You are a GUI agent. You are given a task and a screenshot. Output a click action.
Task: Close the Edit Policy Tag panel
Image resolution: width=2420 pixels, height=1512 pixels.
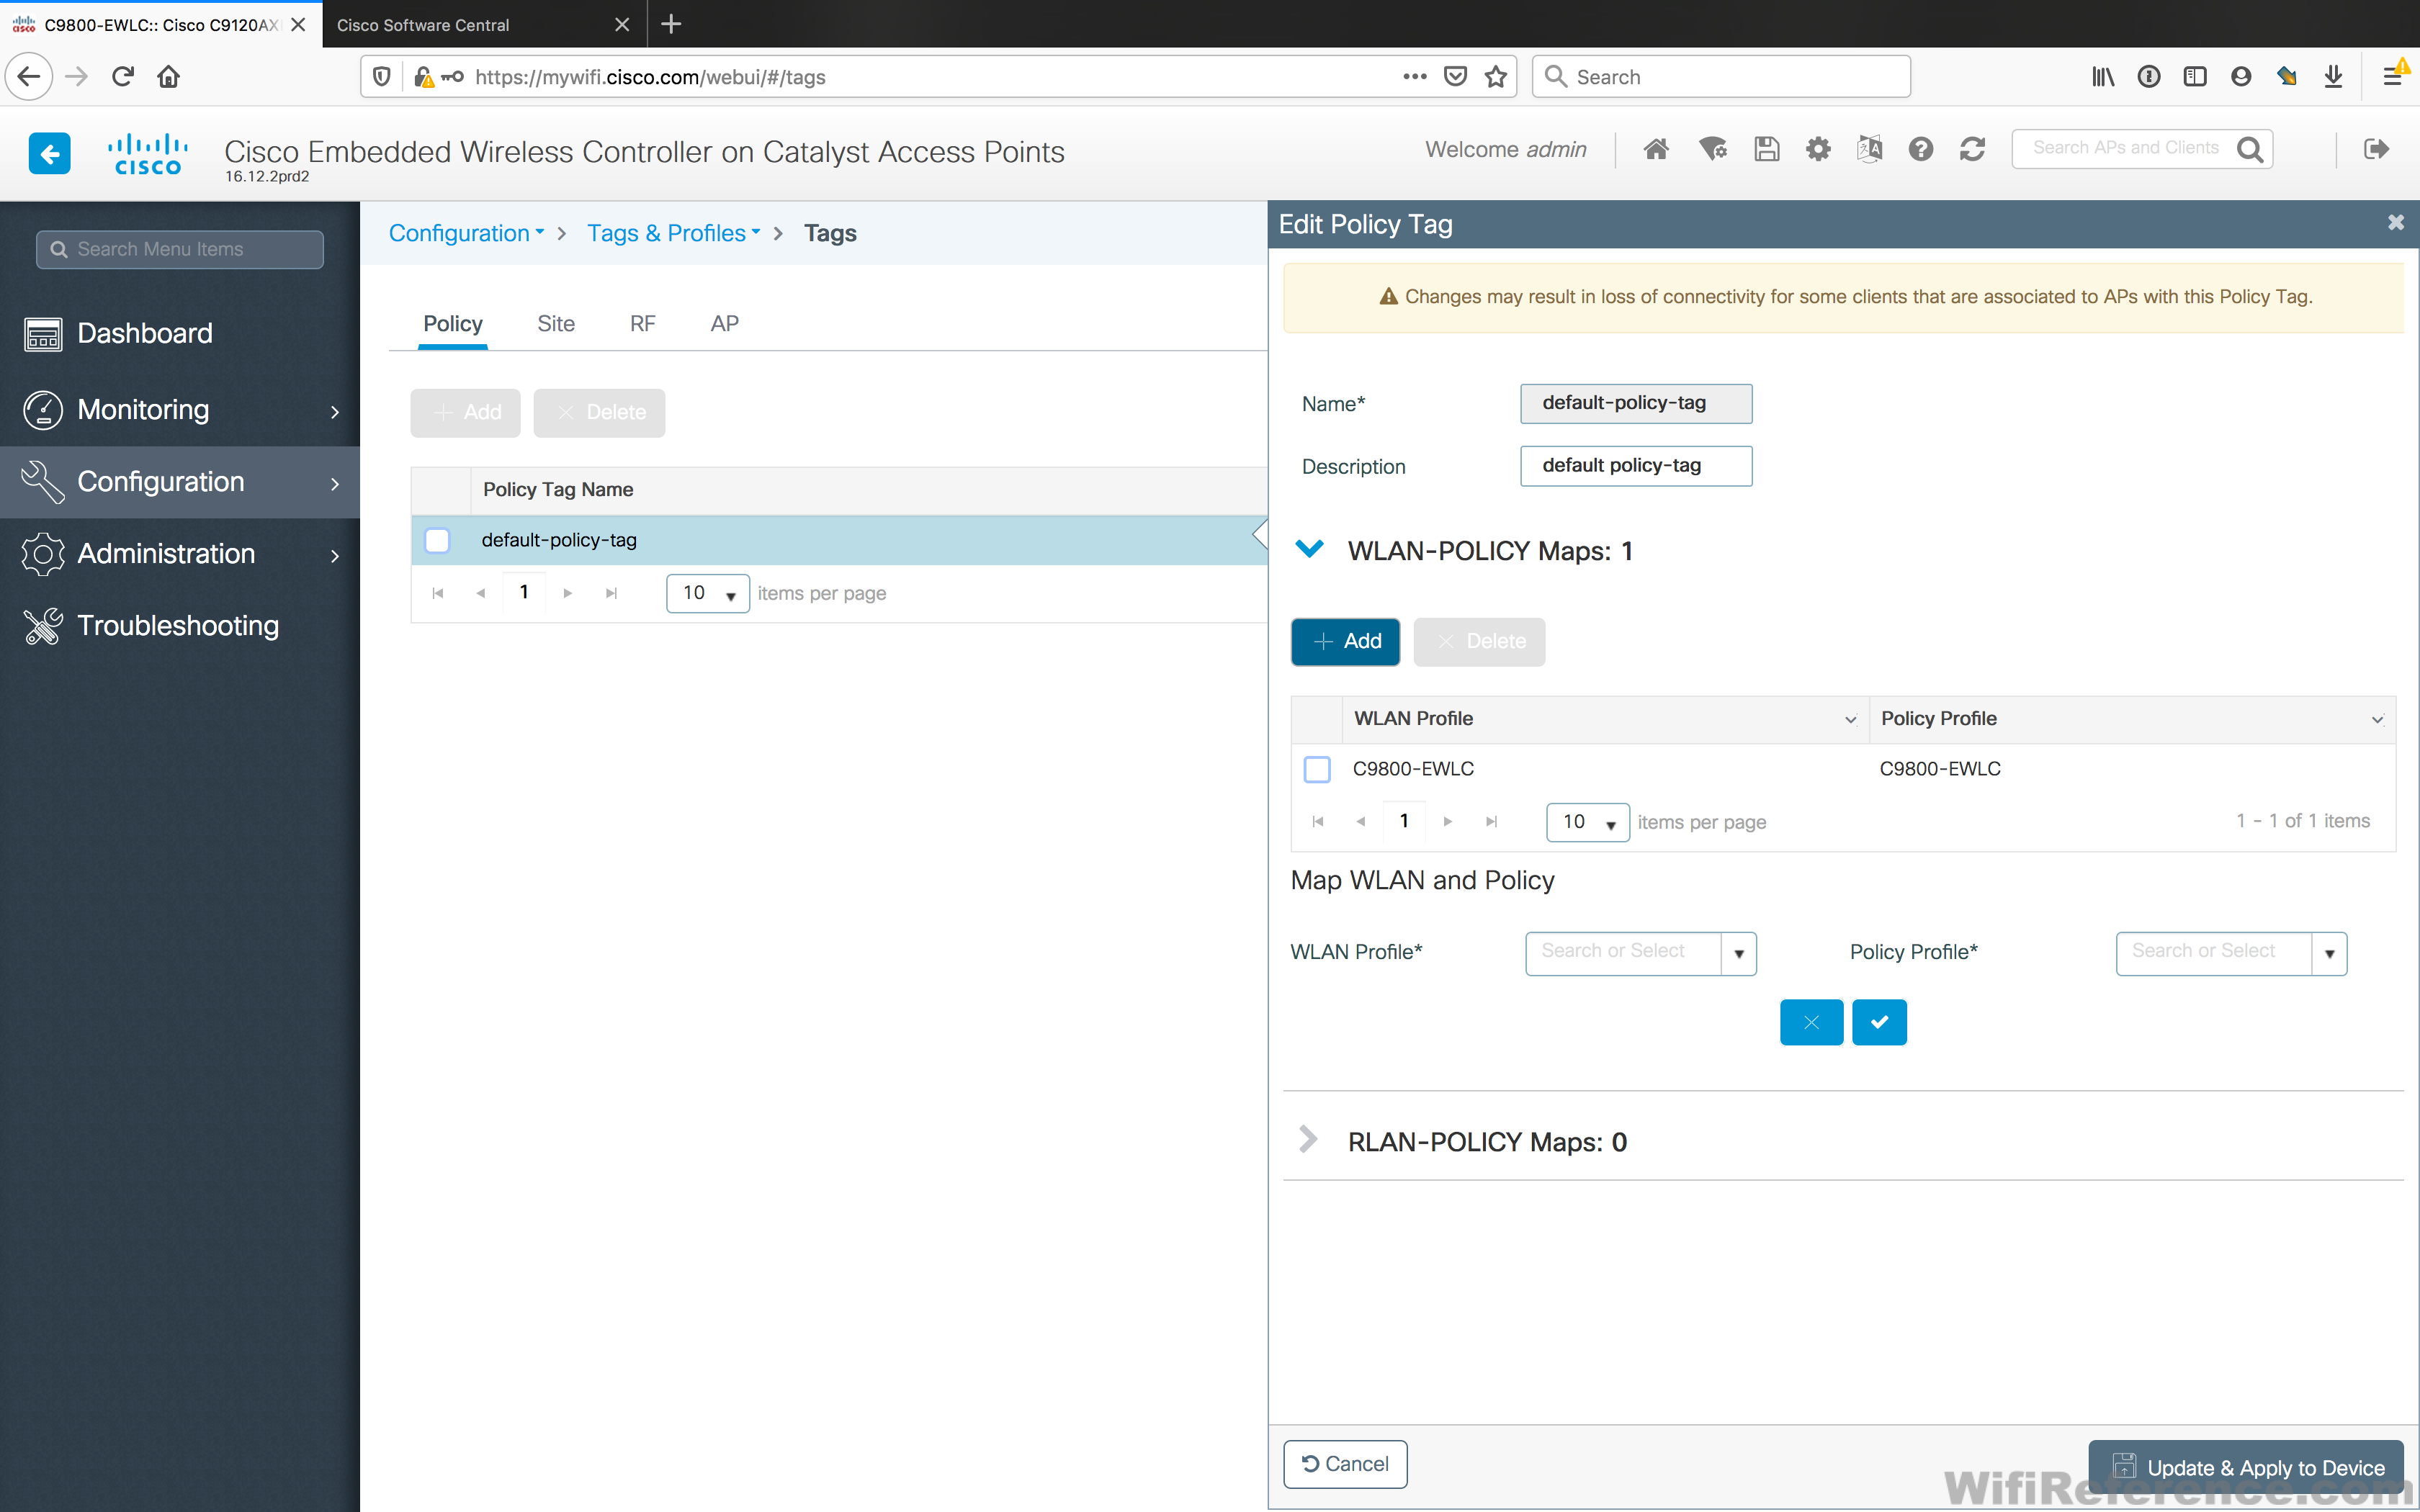click(x=2395, y=223)
